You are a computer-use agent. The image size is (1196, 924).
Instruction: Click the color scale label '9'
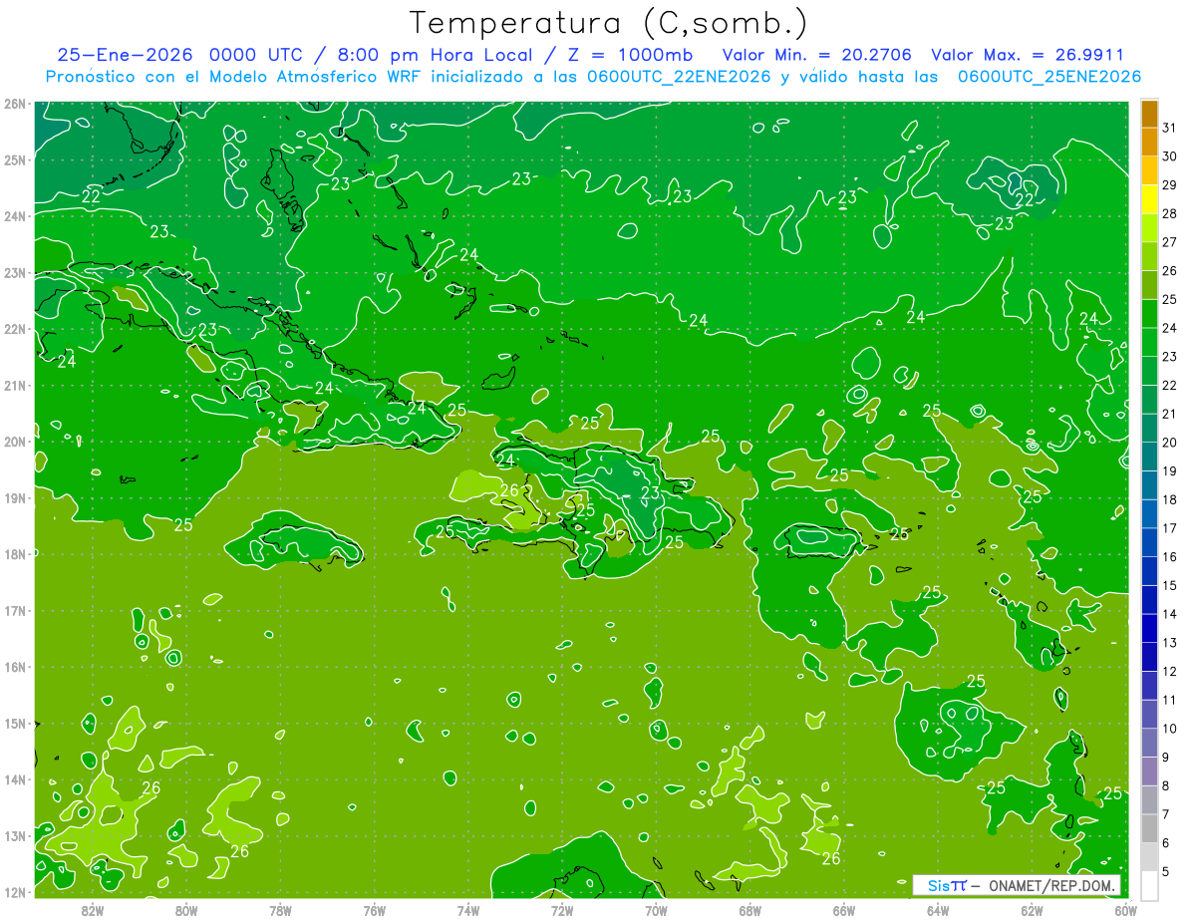1166,758
